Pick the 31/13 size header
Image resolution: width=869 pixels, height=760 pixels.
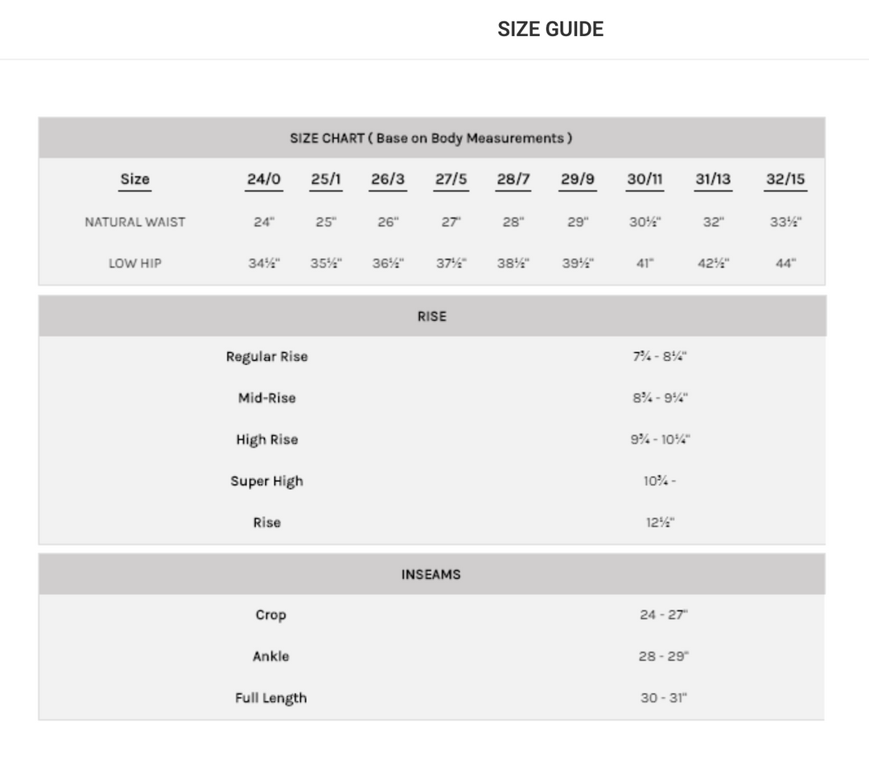coord(713,179)
